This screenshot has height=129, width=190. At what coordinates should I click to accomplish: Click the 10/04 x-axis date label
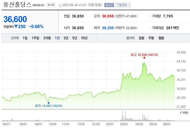coord(52,124)
